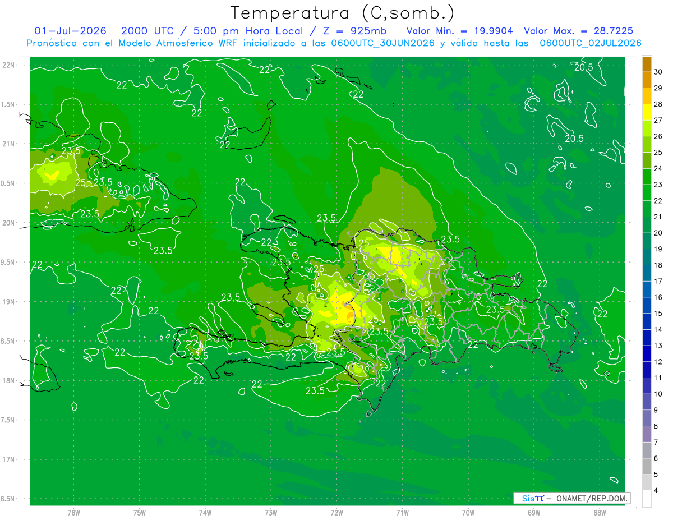Click the "68W" longitude axis label
673x520 pixels.
(600, 513)
